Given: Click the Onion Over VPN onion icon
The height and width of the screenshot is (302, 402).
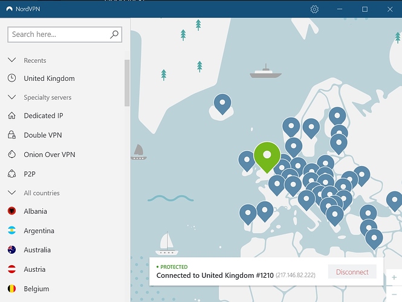Looking at the screenshot, I should [x=12, y=154].
